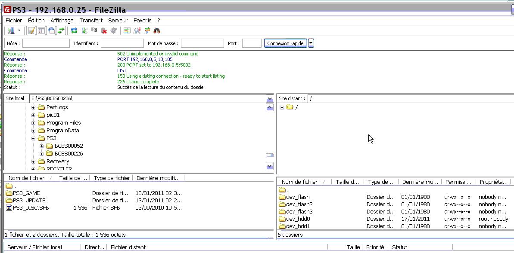Disconnect from the server with red X icon
This screenshot has height=253, width=514.
(104, 31)
